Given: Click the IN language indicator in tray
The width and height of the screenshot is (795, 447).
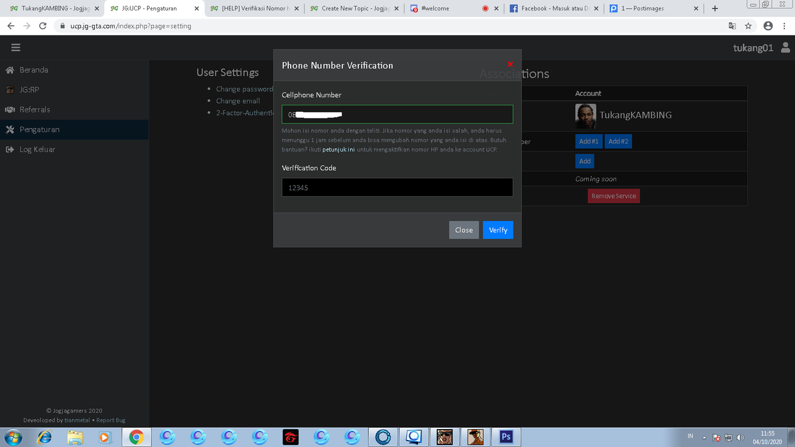Looking at the screenshot, I should click(691, 436).
